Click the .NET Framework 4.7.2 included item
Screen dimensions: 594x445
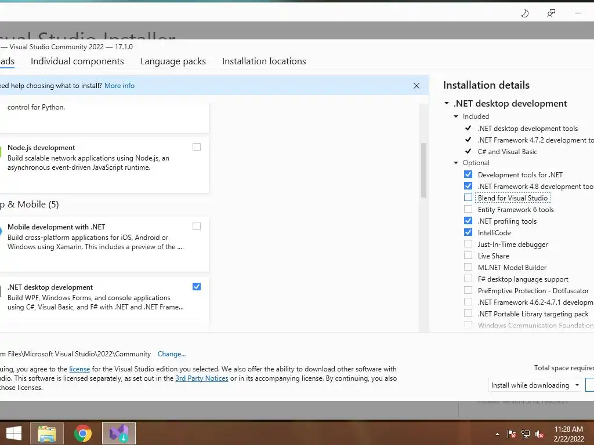535,140
